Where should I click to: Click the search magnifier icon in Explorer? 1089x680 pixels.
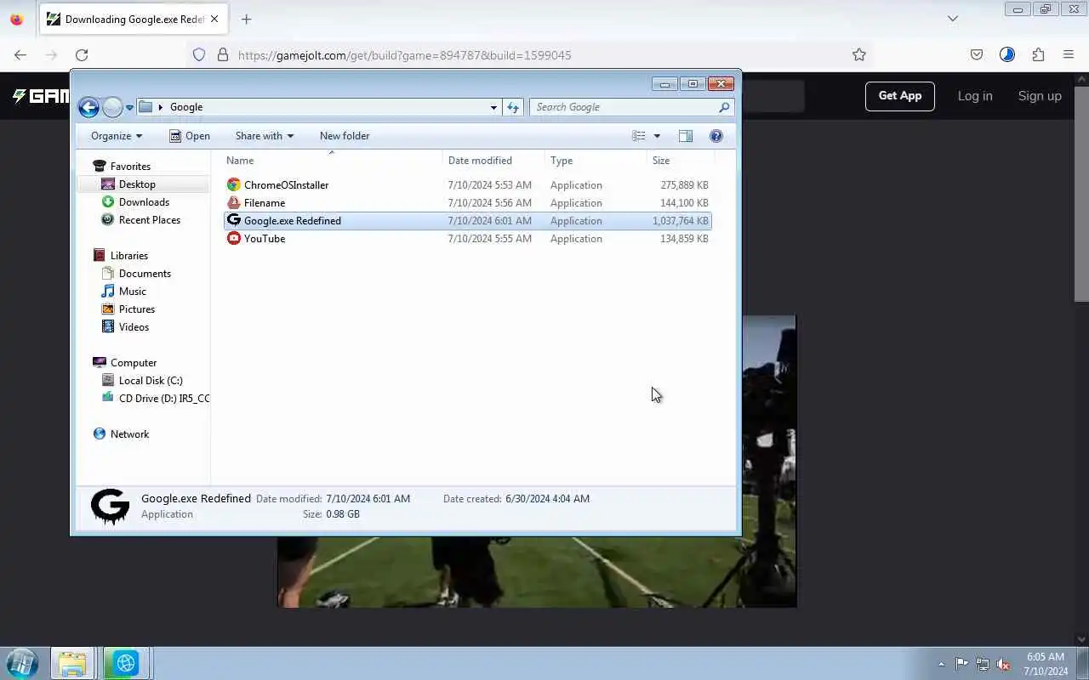724,107
